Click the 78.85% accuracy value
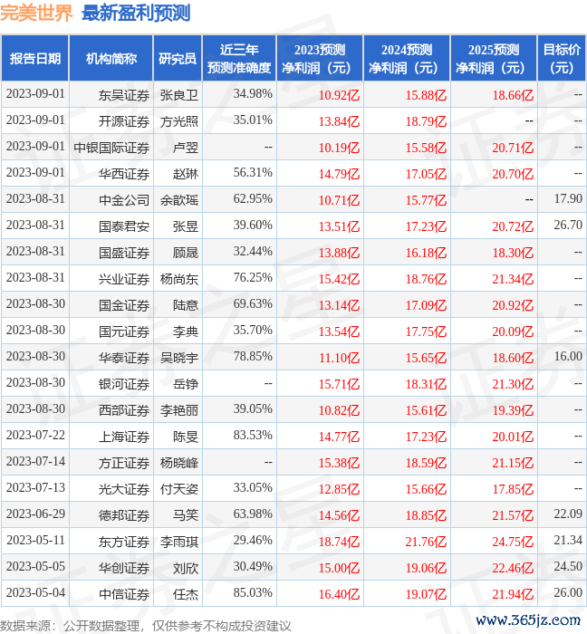This screenshot has height=634, width=587. click(253, 356)
